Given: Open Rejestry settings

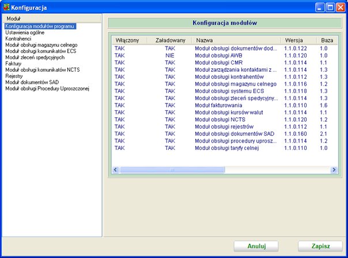Looking at the screenshot, I should 14,76.
